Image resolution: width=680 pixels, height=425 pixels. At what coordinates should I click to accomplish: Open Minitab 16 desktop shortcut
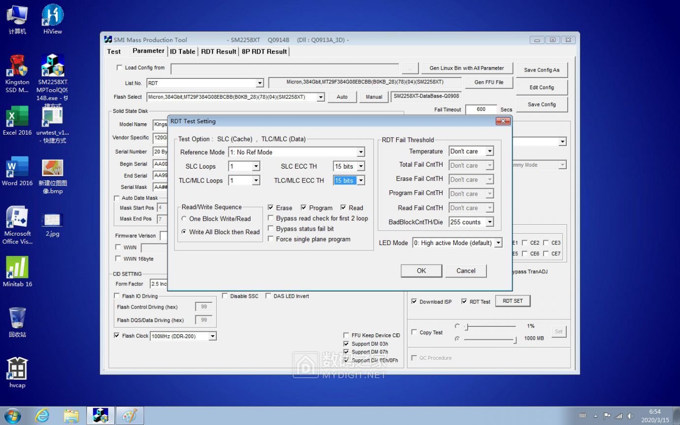[17, 269]
